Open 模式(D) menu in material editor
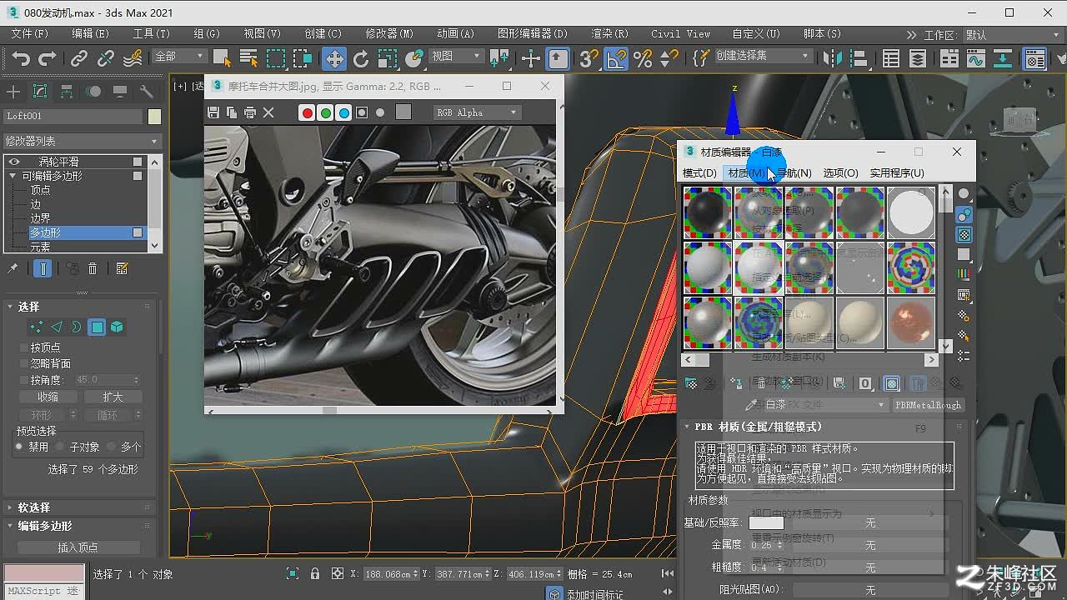This screenshot has height=600, width=1067. pyautogui.click(x=699, y=172)
